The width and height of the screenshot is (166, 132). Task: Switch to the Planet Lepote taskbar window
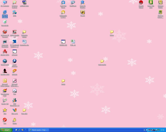(x=38, y=130)
